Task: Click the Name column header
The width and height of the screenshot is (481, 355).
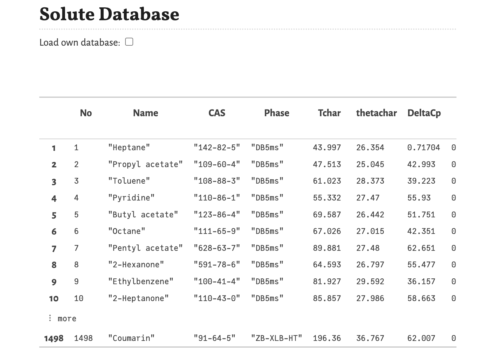Action: [145, 113]
